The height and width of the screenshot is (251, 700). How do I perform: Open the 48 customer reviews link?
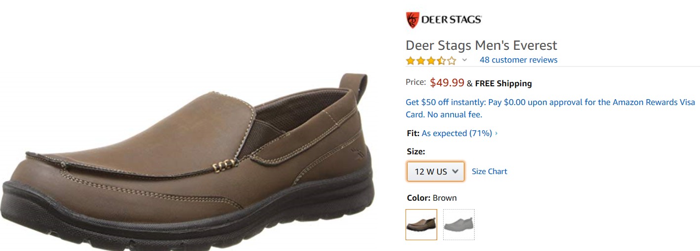(x=518, y=60)
